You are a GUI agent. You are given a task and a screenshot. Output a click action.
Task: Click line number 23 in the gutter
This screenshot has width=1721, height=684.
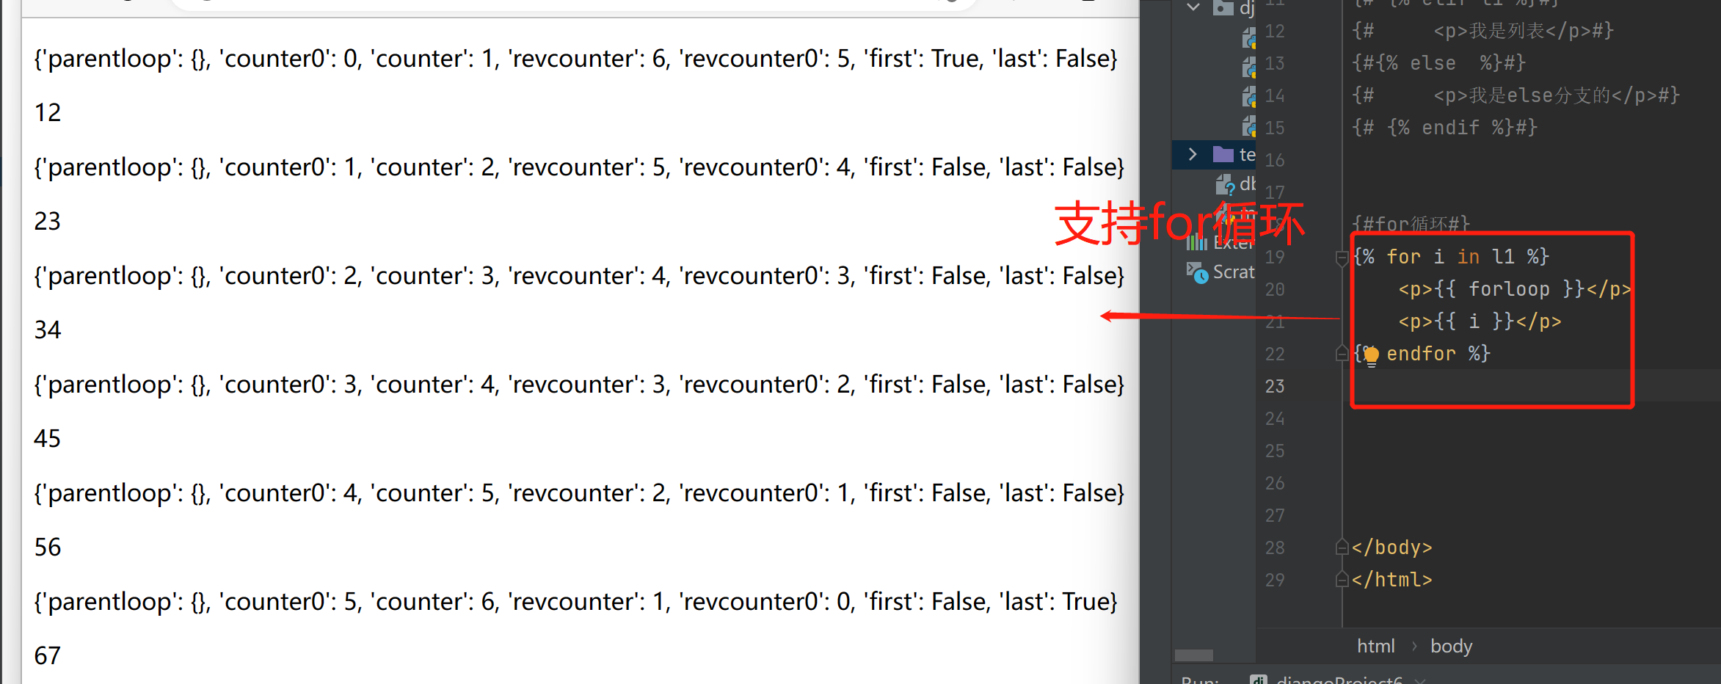(x=1275, y=386)
